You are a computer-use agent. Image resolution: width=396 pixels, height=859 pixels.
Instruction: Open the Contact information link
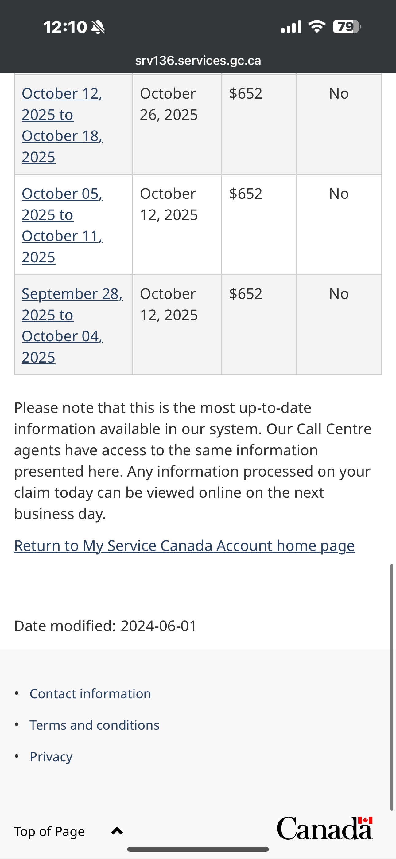[x=90, y=694]
